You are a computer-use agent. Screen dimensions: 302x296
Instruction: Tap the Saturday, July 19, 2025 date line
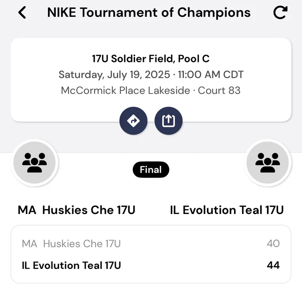114,74
